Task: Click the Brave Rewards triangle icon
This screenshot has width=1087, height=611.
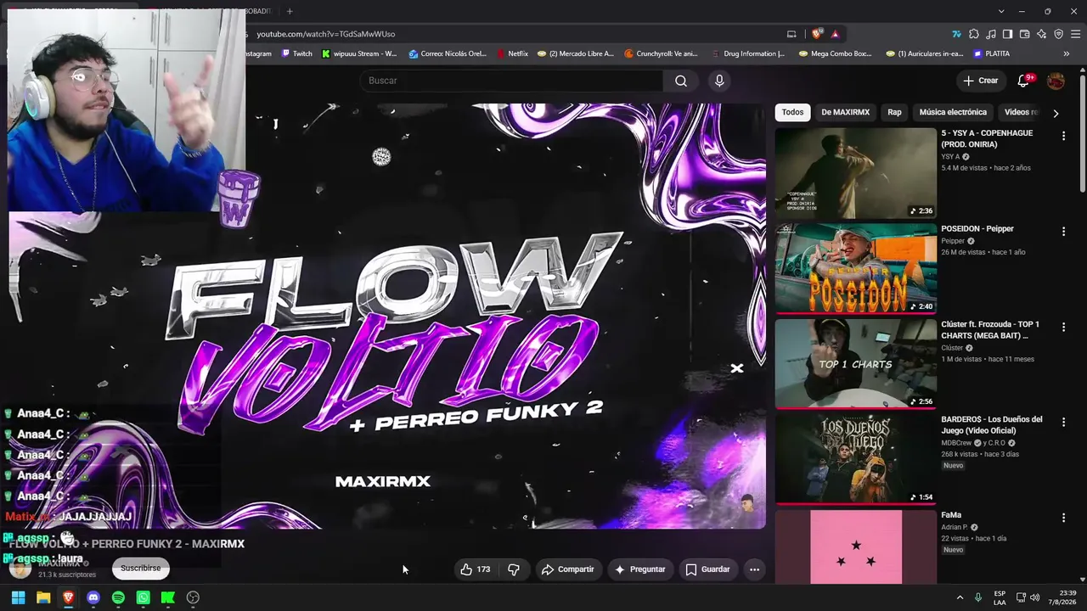Action: [x=836, y=34]
